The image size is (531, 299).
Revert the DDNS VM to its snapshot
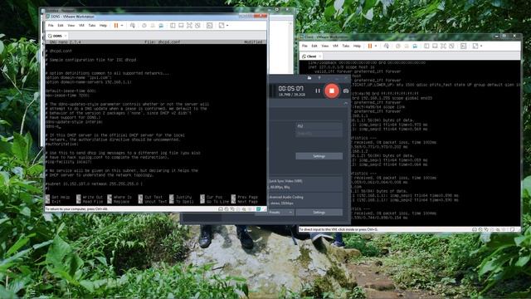point(153,26)
